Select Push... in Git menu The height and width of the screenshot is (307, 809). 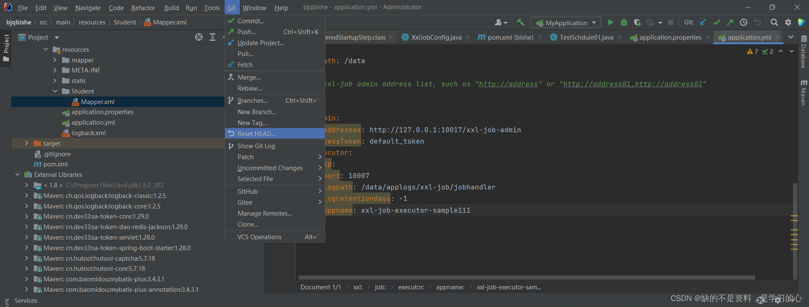(x=275, y=32)
